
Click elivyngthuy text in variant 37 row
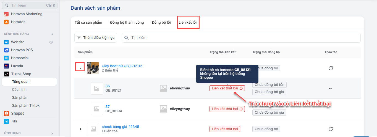click(x=180, y=109)
